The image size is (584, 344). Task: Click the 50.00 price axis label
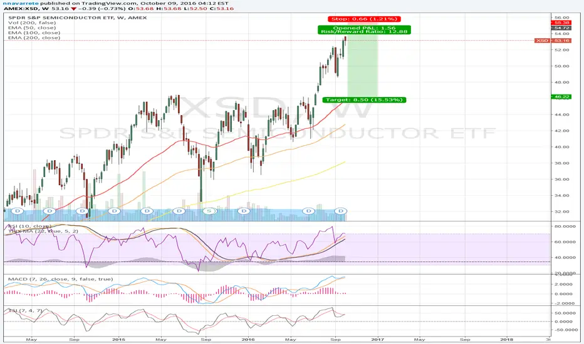pos(561,66)
